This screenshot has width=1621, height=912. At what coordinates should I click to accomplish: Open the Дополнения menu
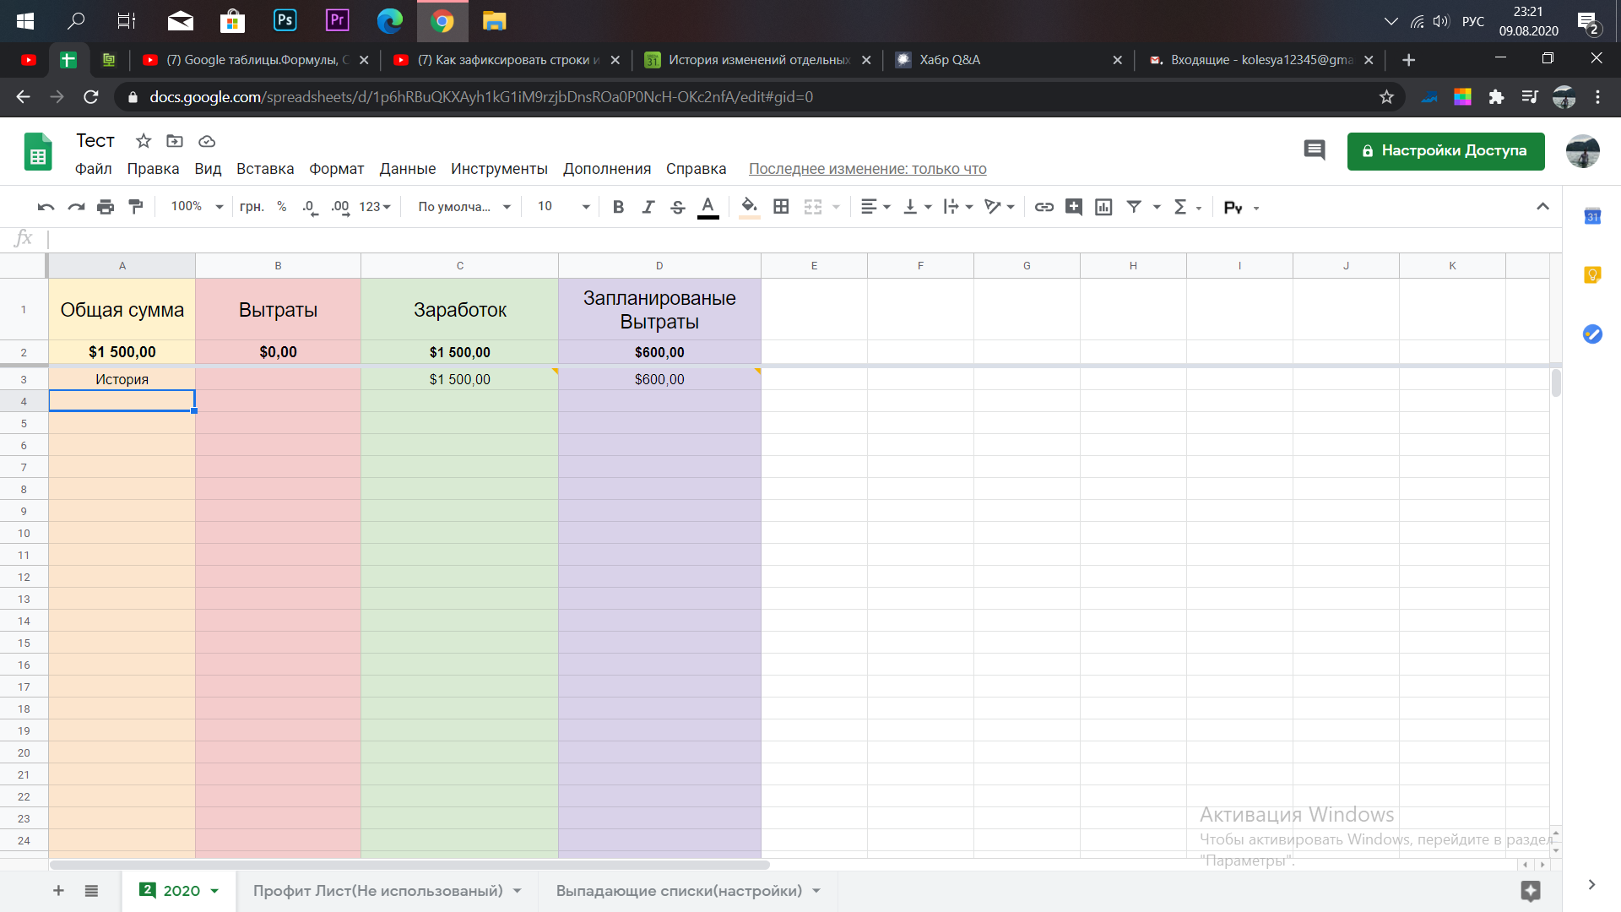[607, 169]
